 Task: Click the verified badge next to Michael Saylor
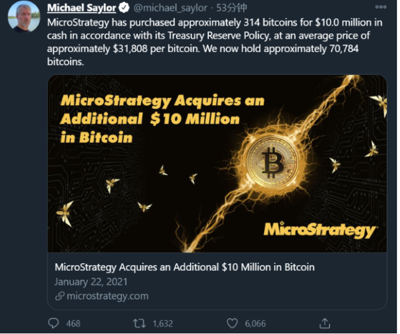coord(124,8)
